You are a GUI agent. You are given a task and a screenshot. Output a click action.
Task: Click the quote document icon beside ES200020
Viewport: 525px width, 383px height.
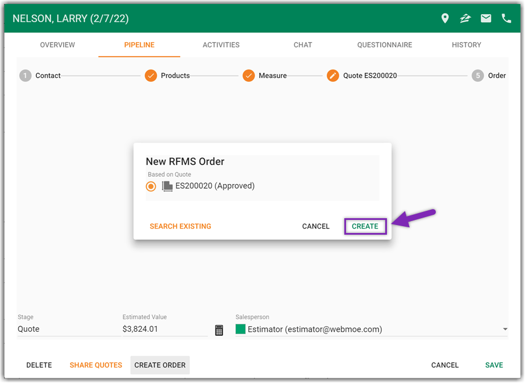167,186
